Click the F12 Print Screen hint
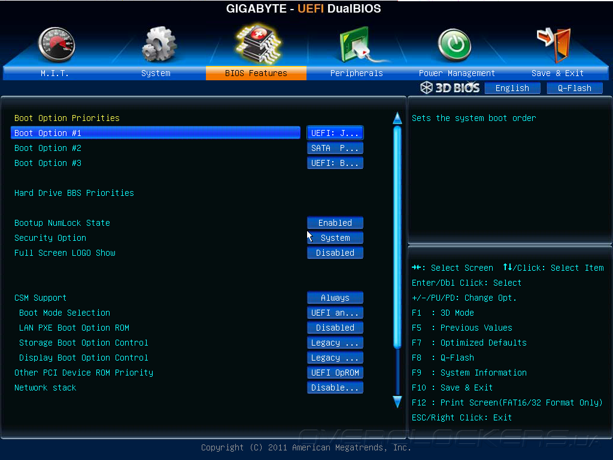The width and height of the screenshot is (613, 460). [507, 402]
